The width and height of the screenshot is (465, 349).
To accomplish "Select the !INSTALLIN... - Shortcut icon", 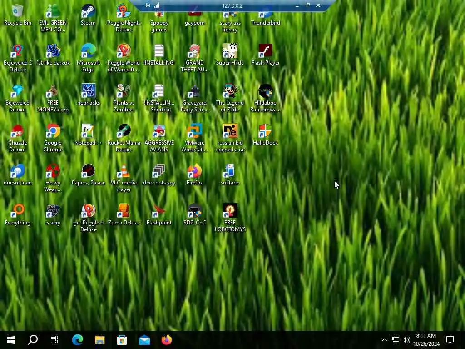I will (159, 98).
